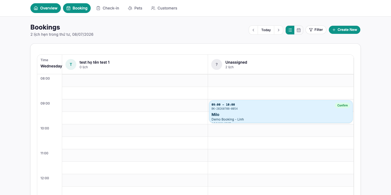Click the clipboard icon beside Check-in
This screenshot has height=195, width=391.
[x=98, y=8]
